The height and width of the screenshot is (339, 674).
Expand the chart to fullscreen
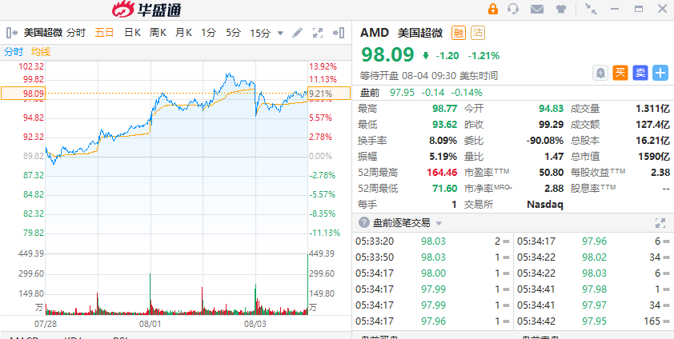[318, 33]
